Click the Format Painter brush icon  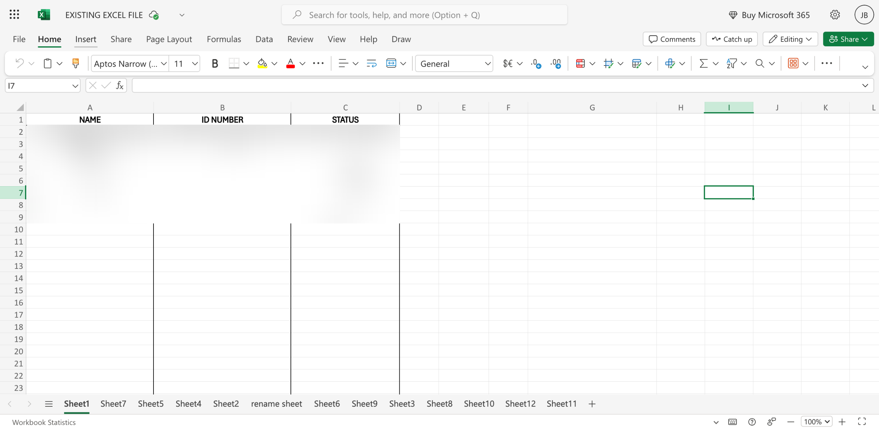point(76,63)
